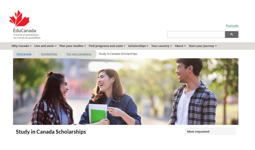The image size is (255, 150).
Task: Open the For non-Canadians breadcrumb link
Action: tap(79, 54)
